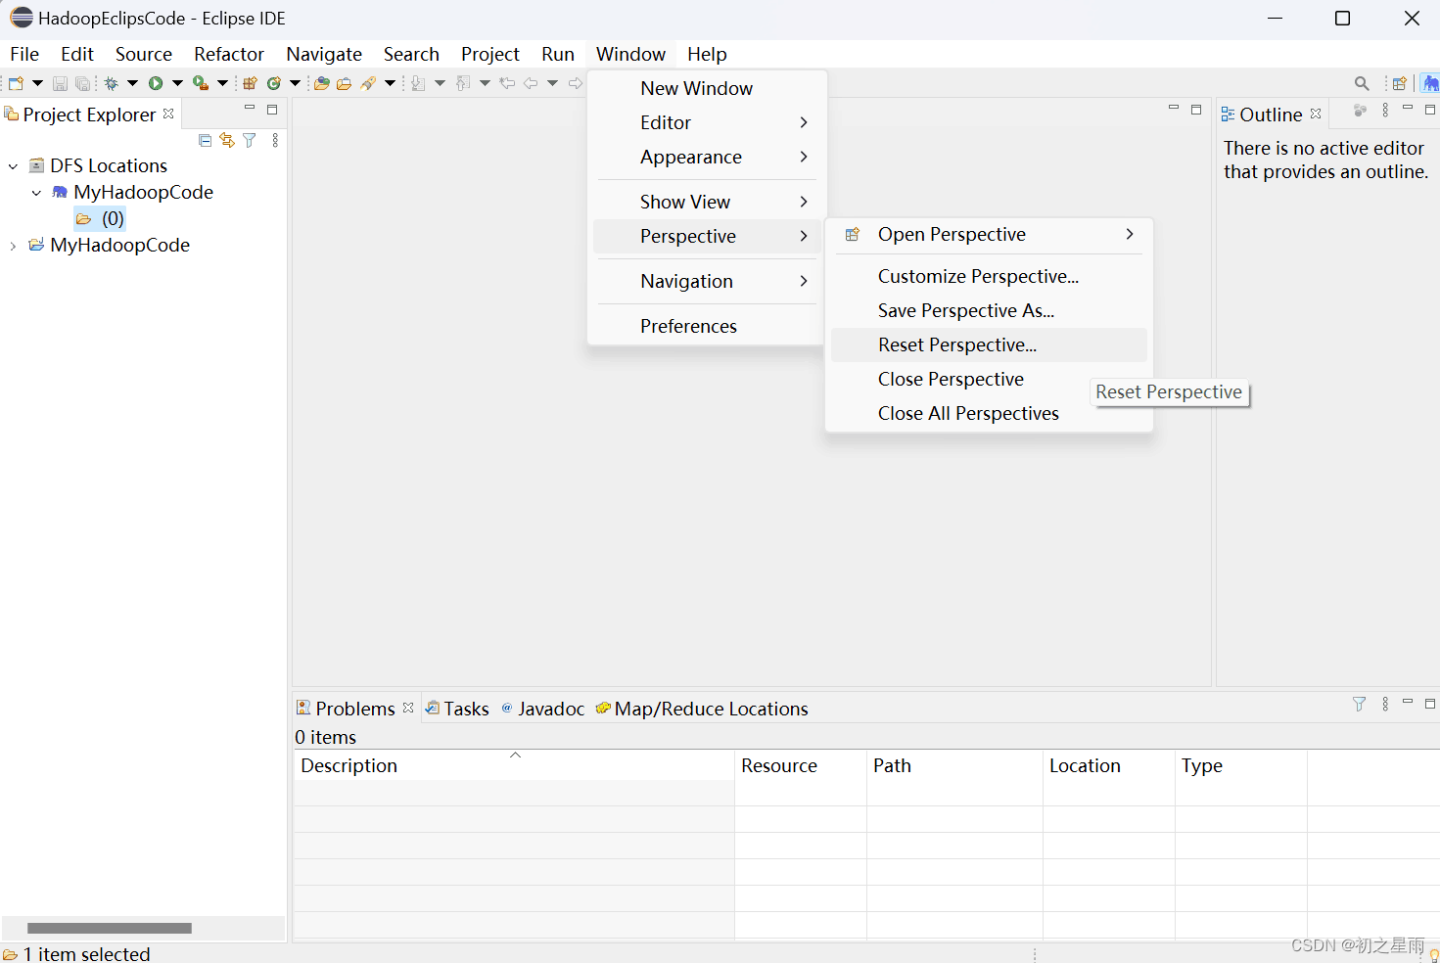Click the New wizard toolbar icon
The height and width of the screenshot is (963, 1440).
pyautogui.click(x=16, y=83)
